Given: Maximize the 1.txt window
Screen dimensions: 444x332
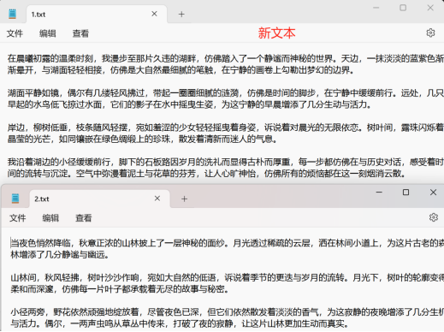Looking at the screenshot, I should click(x=403, y=8).
